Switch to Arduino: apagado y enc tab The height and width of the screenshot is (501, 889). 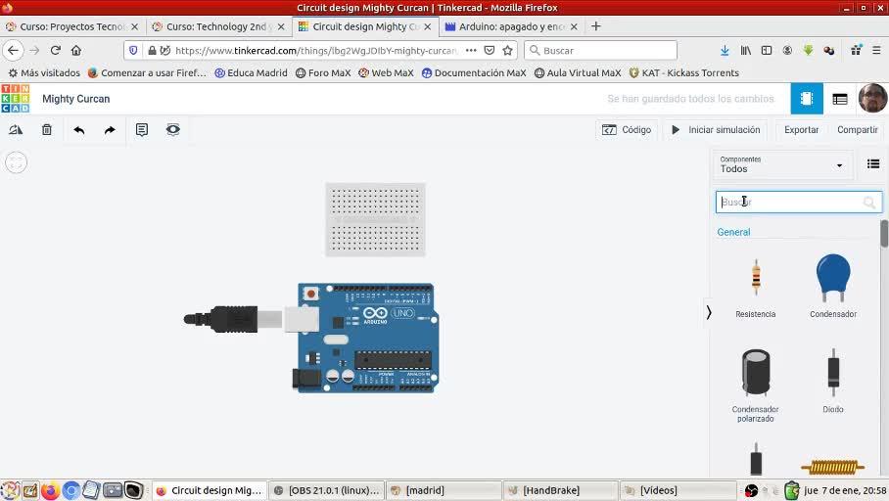(511, 26)
